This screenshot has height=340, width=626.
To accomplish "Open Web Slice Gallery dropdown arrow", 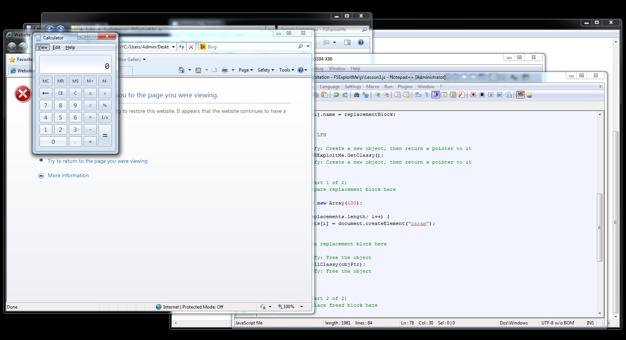I will click(144, 59).
